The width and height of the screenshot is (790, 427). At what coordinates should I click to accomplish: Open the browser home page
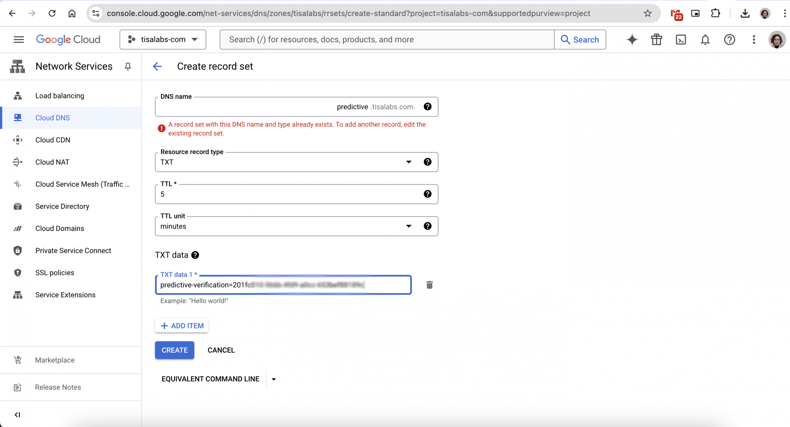72,13
